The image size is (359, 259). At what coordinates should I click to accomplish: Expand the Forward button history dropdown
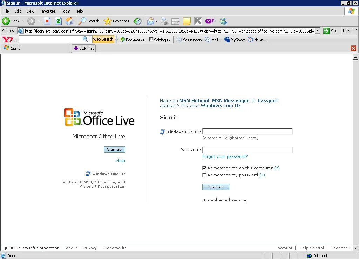point(39,21)
